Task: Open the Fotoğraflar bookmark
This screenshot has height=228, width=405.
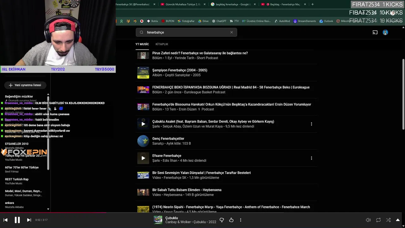Action: [x=186, y=21]
